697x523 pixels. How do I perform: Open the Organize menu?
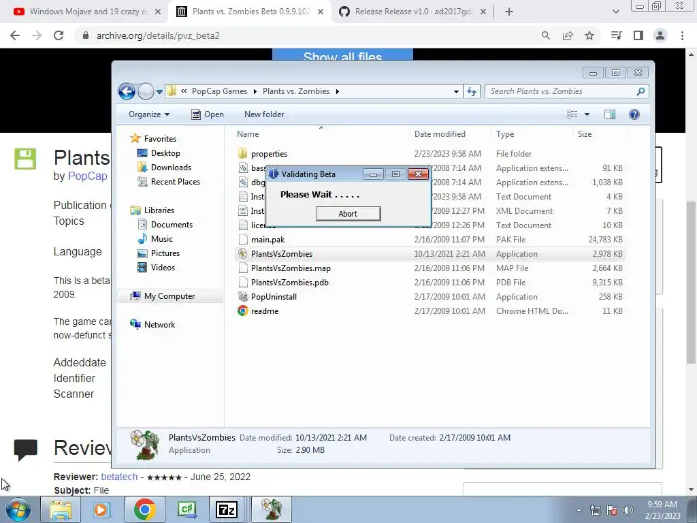click(149, 114)
